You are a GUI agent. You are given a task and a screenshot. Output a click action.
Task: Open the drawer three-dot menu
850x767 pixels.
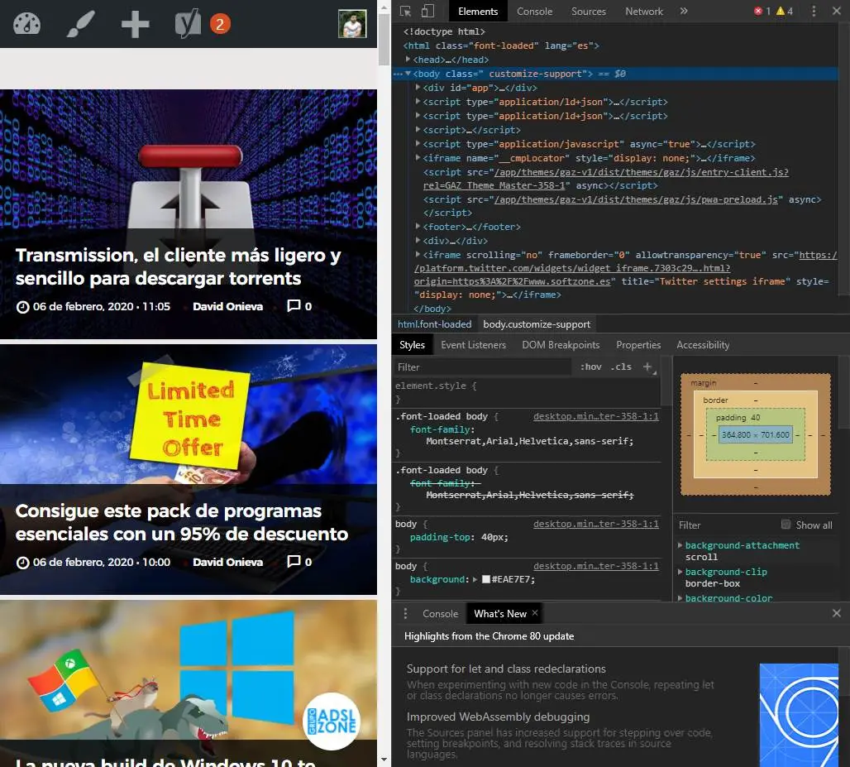(405, 613)
